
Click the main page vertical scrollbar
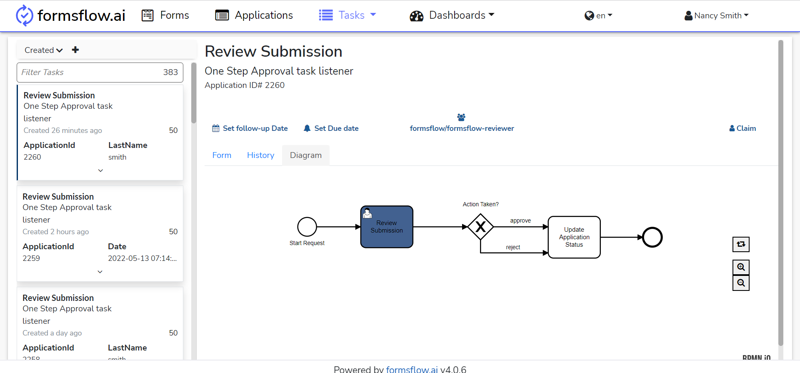(781, 193)
